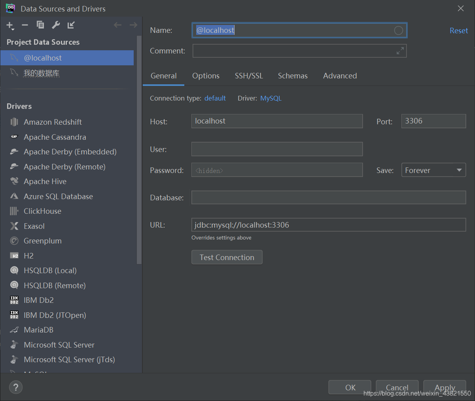Viewport: 475px width, 401px height.
Task: Focus the Name input field
Action: 299,30
